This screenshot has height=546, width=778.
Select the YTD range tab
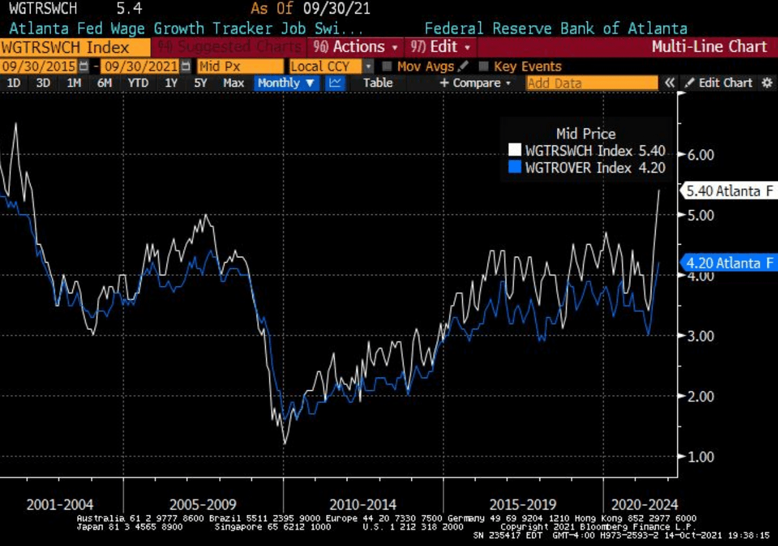(138, 83)
